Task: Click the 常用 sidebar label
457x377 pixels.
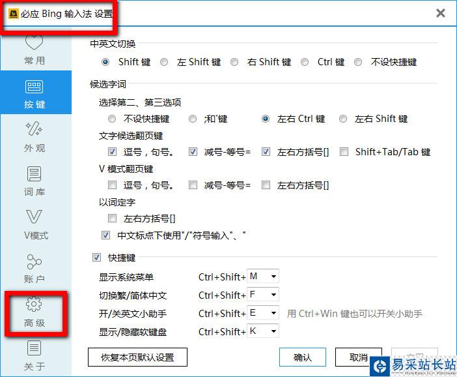Action: coord(35,61)
